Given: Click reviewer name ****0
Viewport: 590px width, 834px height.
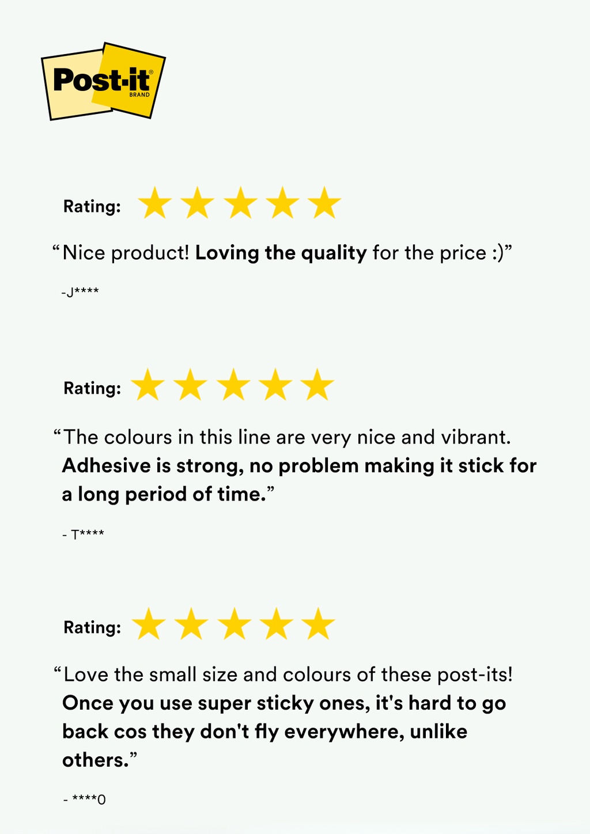Looking at the screenshot, I should click(x=85, y=799).
